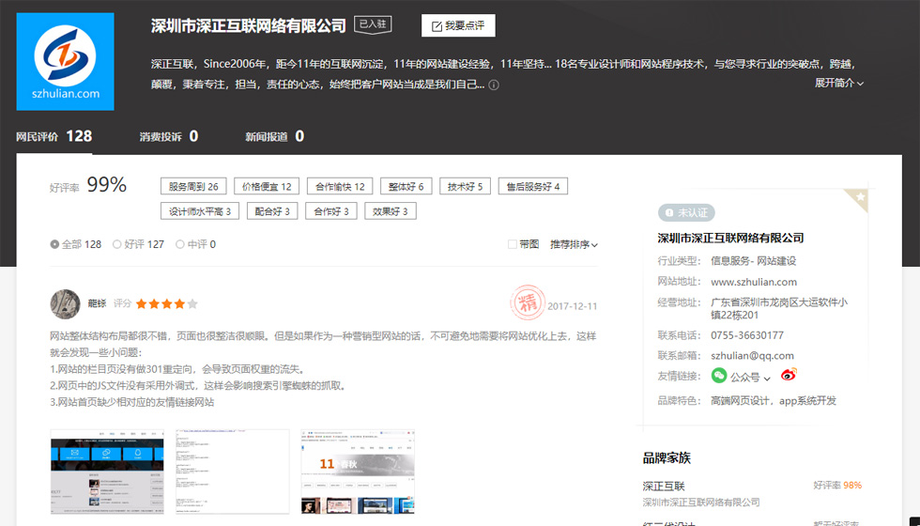The image size is (920, 526).
Task: Toggle the 带图 checkbox
Action: [x=513, y=244]
